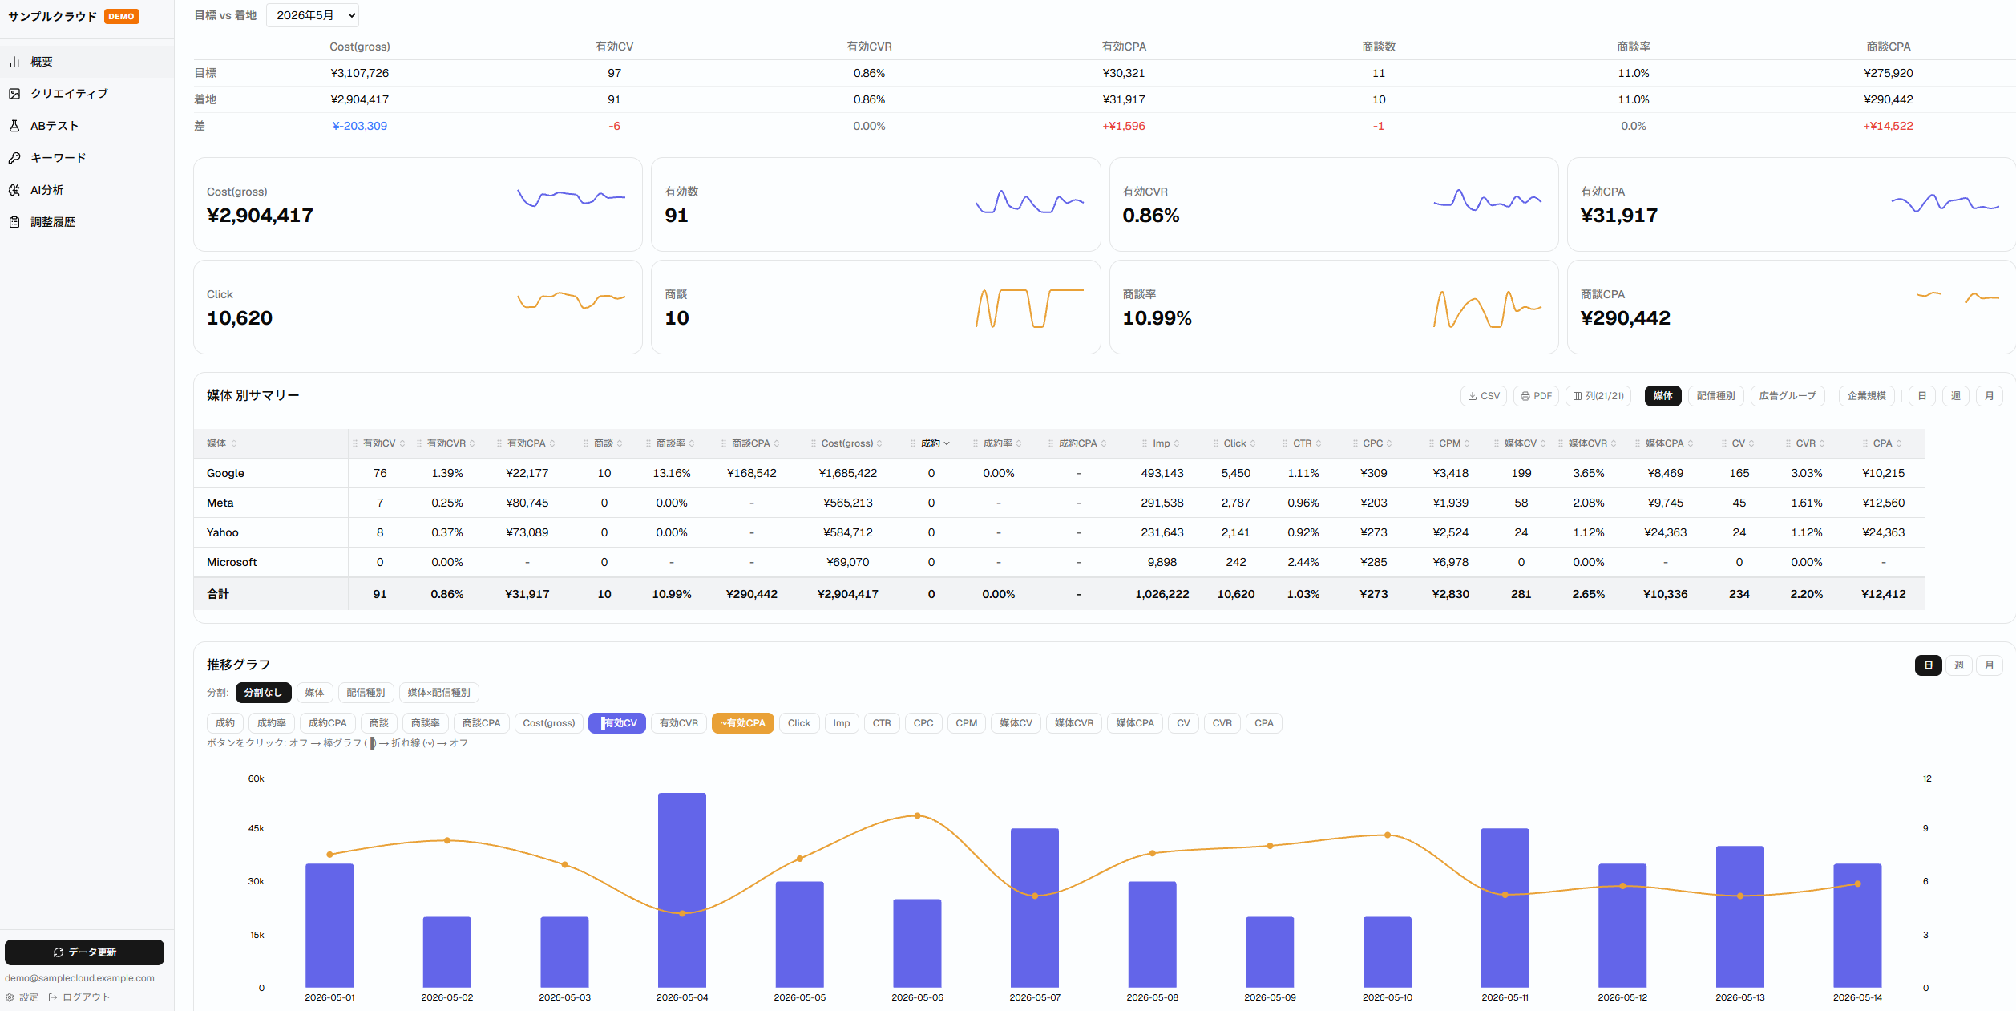Image resolution: width=2016 pixels, height=1011 pixels.
Task: Click the AI分析 sidebar icon
Action: click(14, 190)
